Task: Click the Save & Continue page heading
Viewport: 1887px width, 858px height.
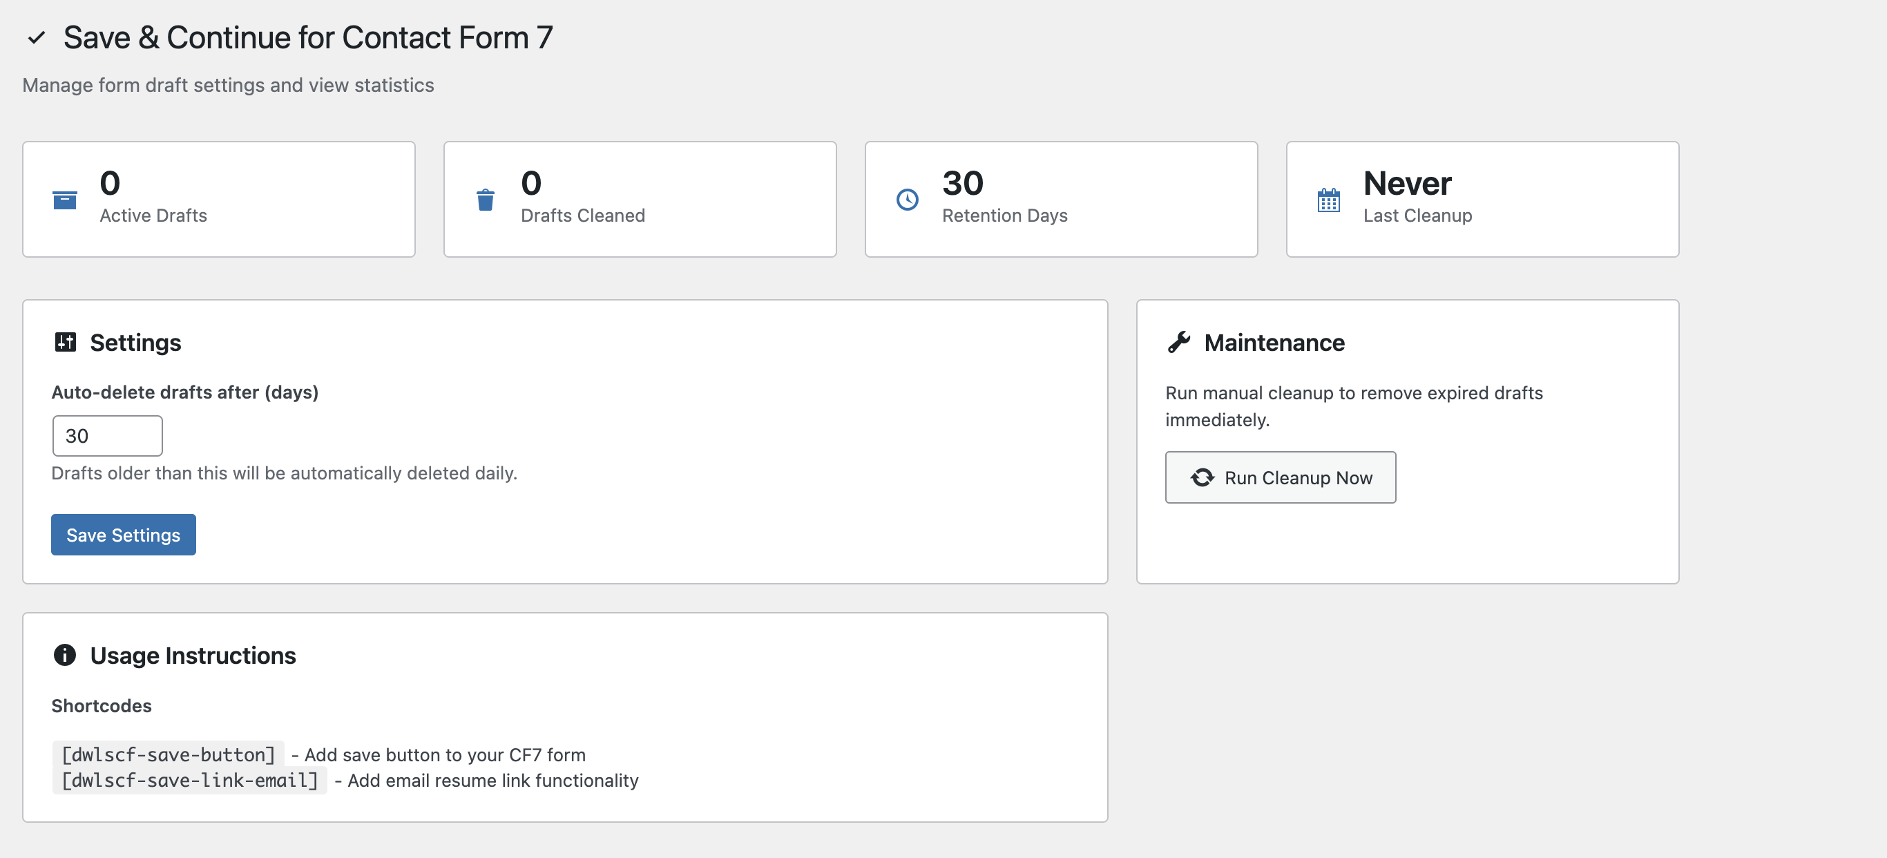Action: (x=307, y=37)
